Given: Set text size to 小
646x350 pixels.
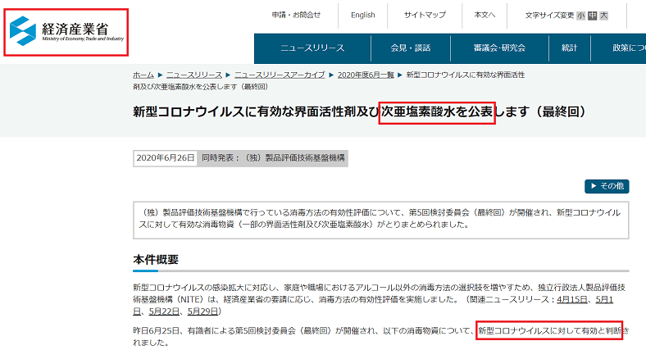Looking at the screenshot, I should click(581, 16).
